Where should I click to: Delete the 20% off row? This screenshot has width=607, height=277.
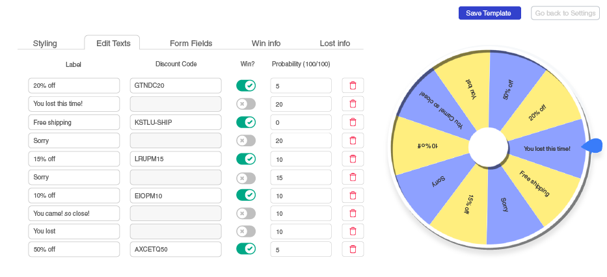point(353,85)
